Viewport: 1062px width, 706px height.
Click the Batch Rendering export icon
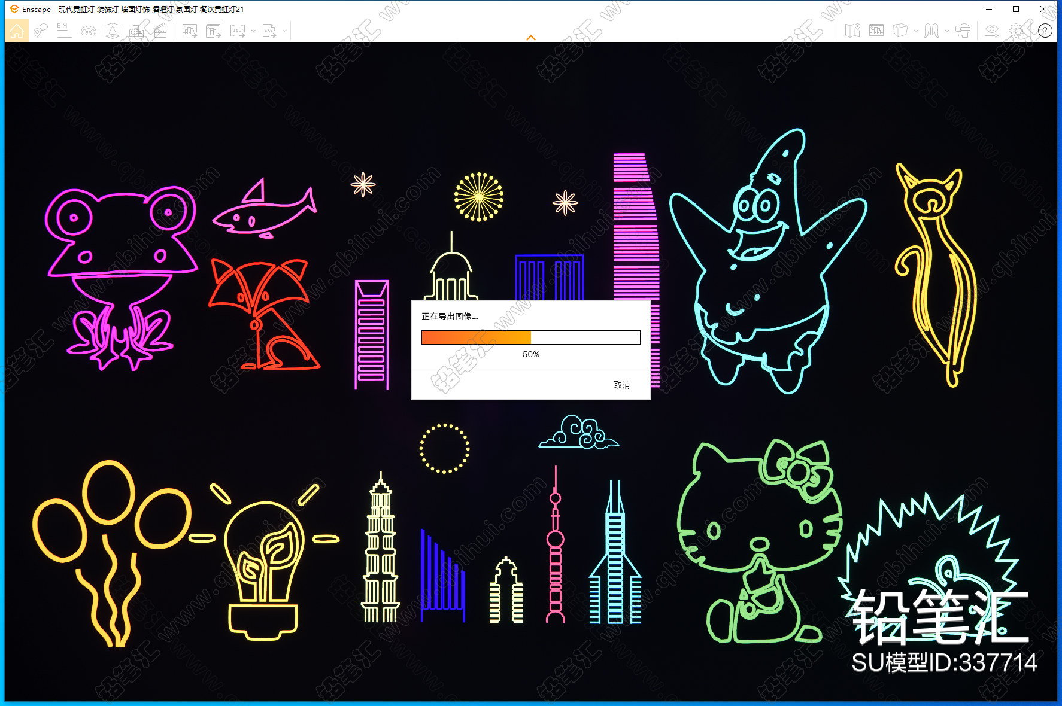point(214,31)
